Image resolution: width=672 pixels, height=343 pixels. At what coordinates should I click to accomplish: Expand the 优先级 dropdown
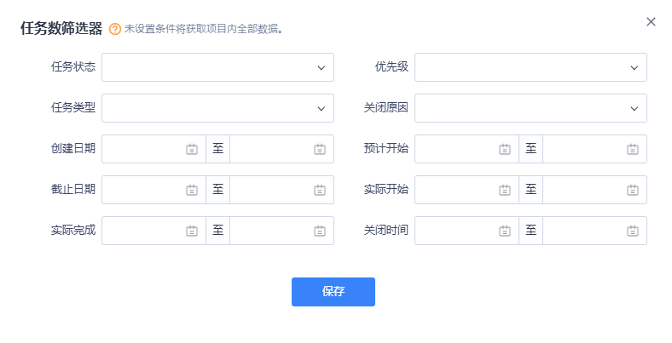click(x=530, y=67)
